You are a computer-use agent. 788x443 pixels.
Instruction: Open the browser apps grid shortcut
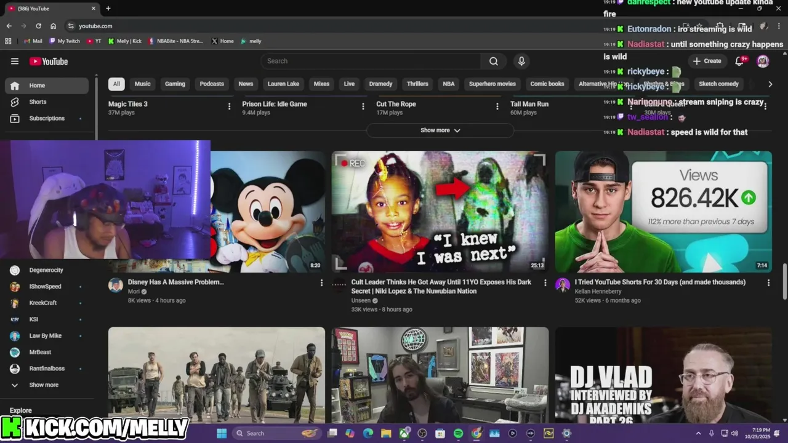point(8,41)
